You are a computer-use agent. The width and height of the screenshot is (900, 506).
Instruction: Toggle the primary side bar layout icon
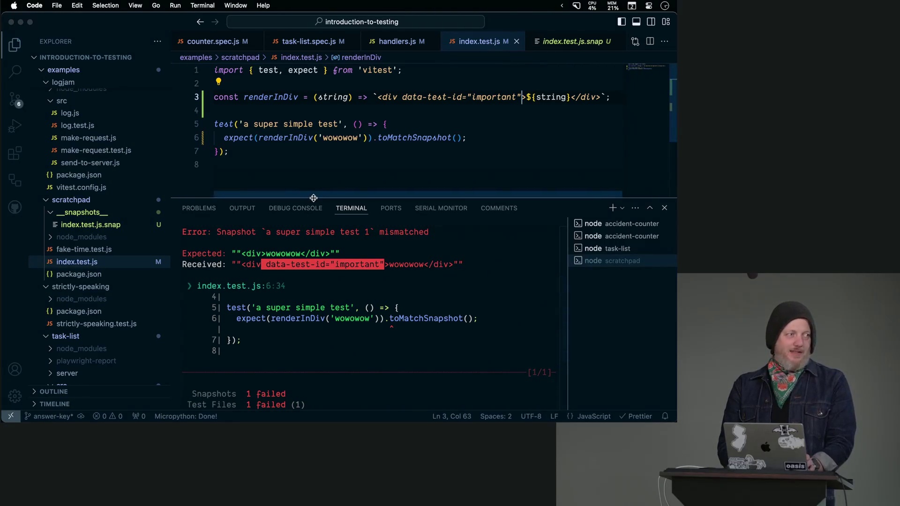(x=622, y=22)
